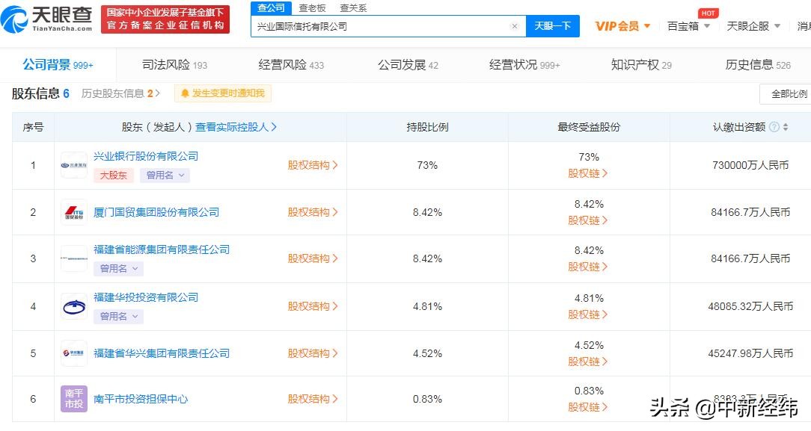
Task: Open 兴业银行股份有限公司 shareholder link
Action: [146, 156]
